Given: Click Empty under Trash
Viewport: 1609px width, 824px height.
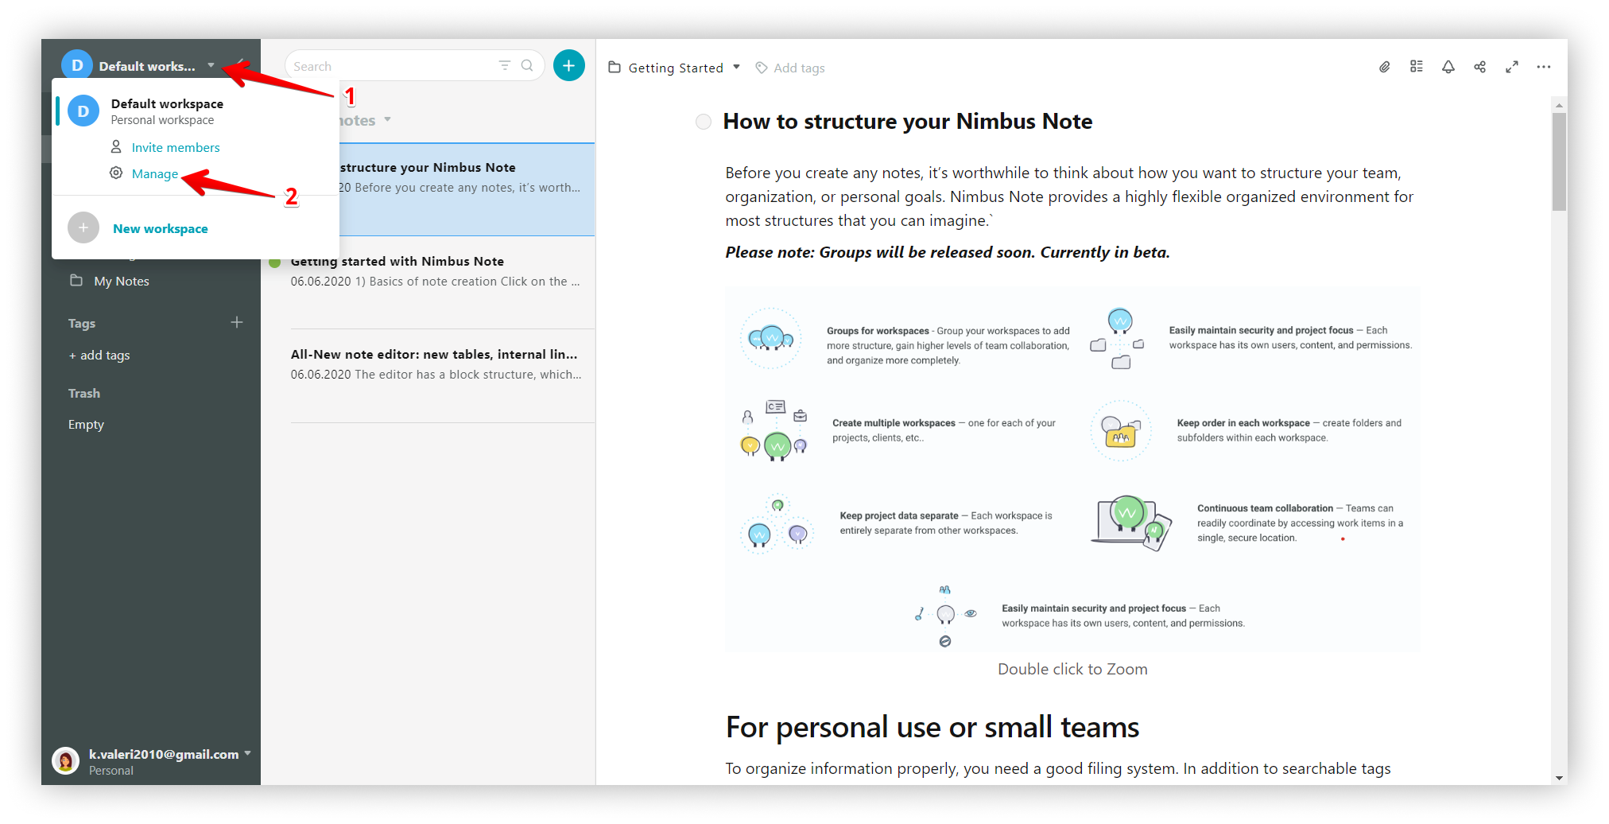Looking at the screenshot, I should [86, 424].
